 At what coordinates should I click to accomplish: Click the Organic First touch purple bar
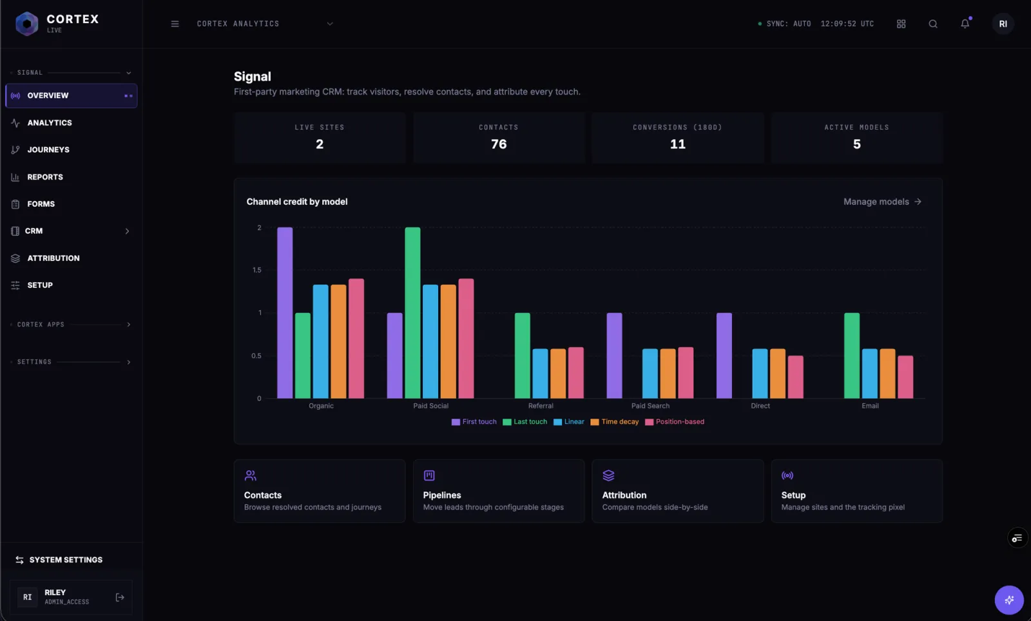pos(285,312)
